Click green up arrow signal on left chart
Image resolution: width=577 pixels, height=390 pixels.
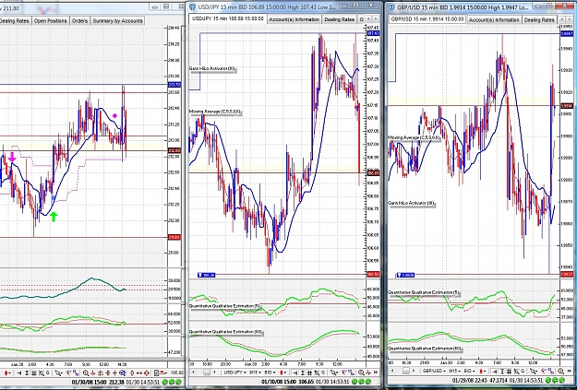pyautogui.click(x=54, y=216)
